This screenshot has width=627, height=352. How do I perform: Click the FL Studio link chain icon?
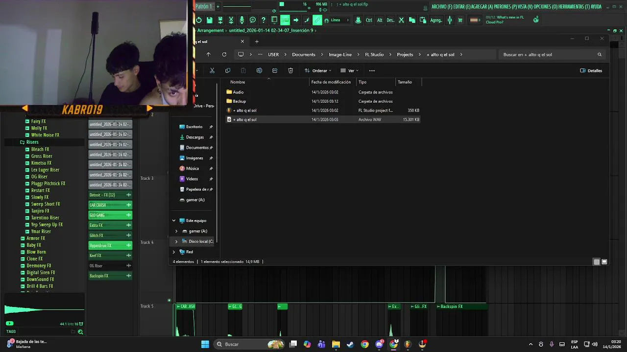click(317, 20)
